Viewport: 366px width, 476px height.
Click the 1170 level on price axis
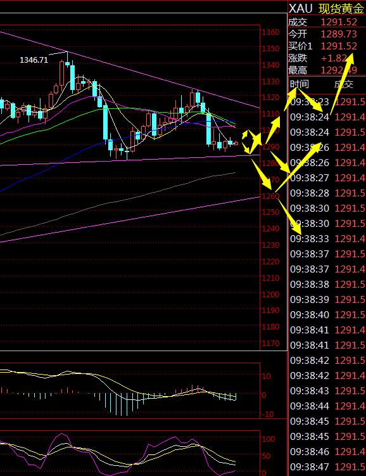271,344
